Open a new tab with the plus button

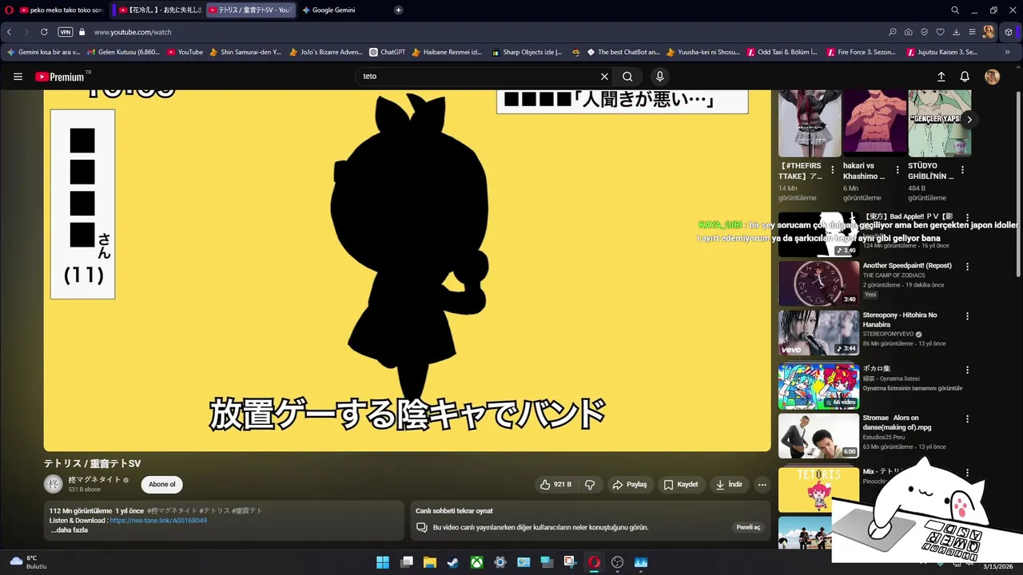398,10
